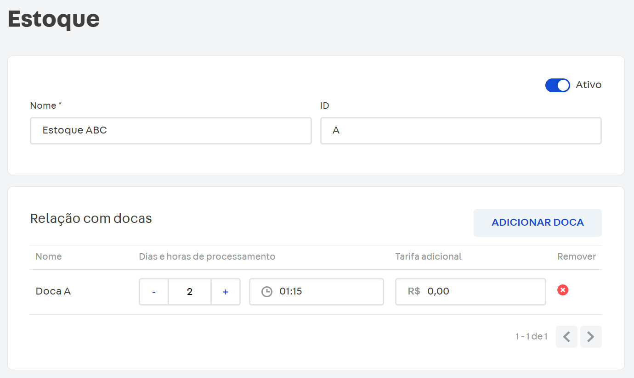The image size is (634, 378).
Task: Click the clock icon in the time field
Action: [267, 291]
